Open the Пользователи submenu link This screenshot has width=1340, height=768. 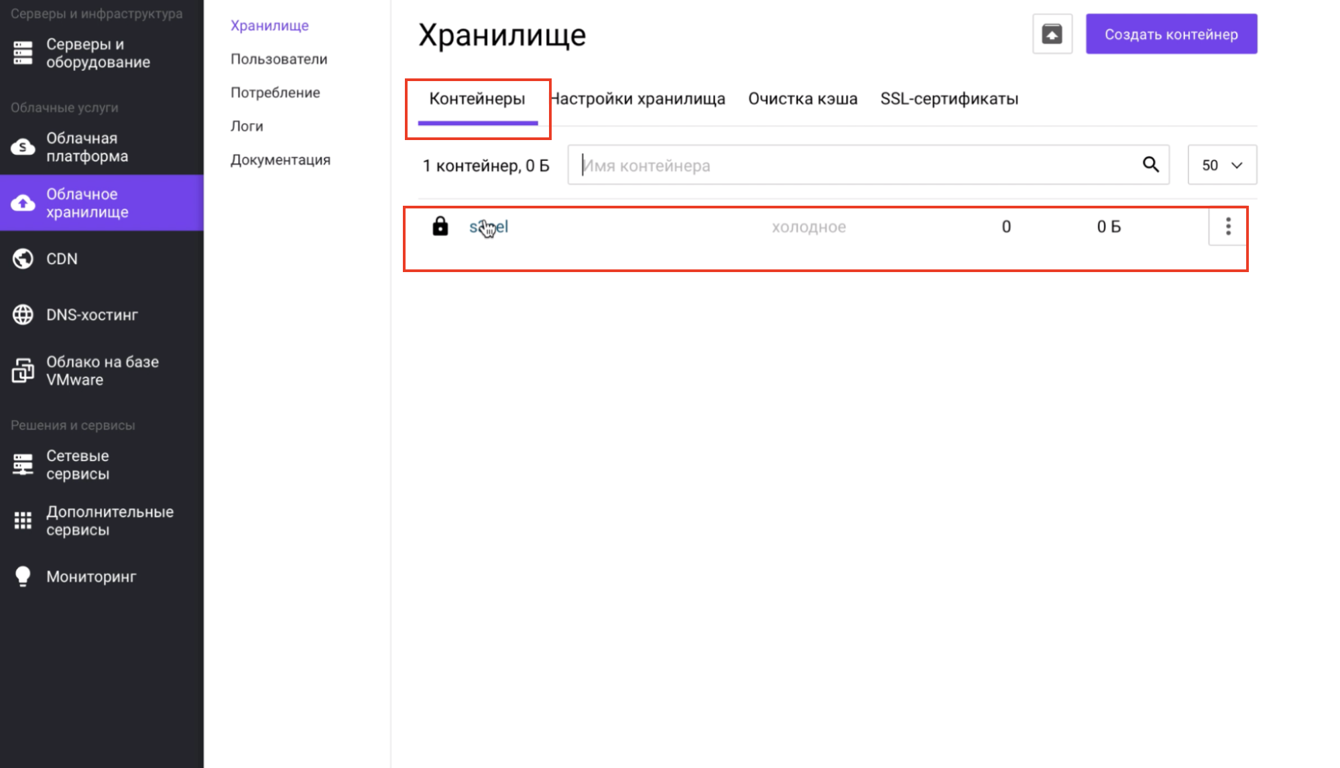[x=279, y=59]
